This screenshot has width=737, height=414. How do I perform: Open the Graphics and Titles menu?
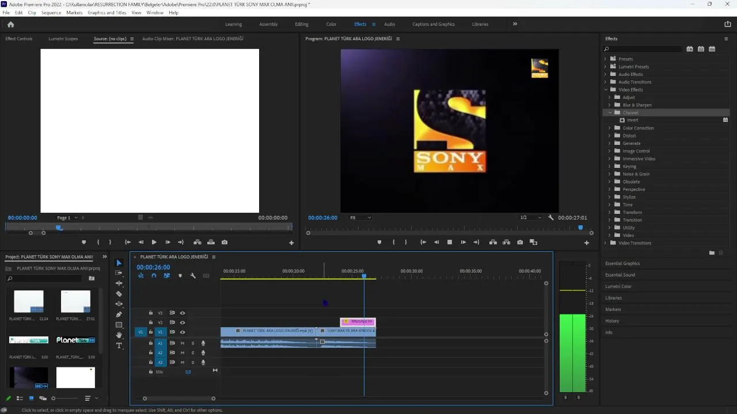107,13
